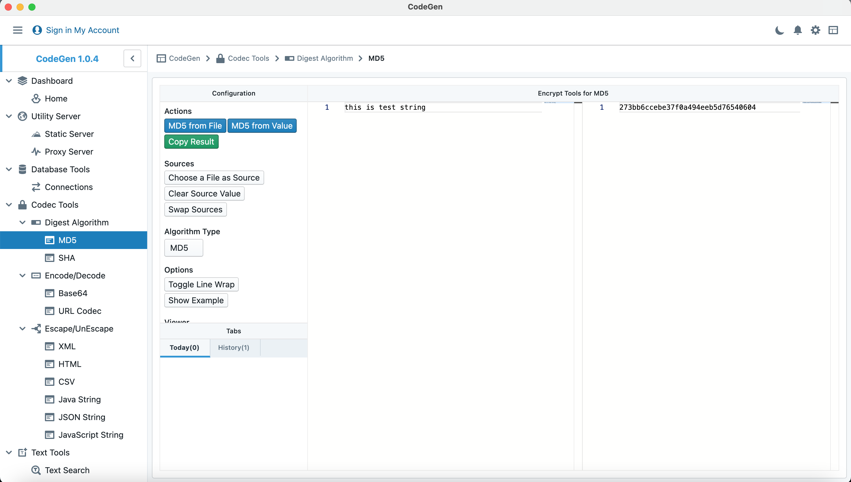Switch to the History(1) tab
The image size is (851, 482).
click(x=233, y=347)
